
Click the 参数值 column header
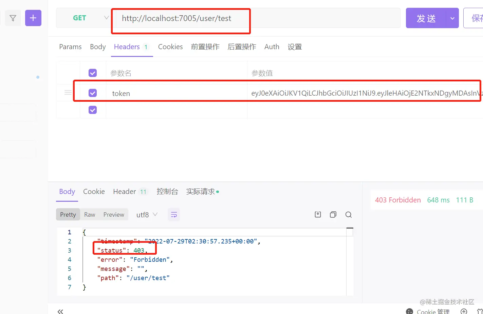262,73
